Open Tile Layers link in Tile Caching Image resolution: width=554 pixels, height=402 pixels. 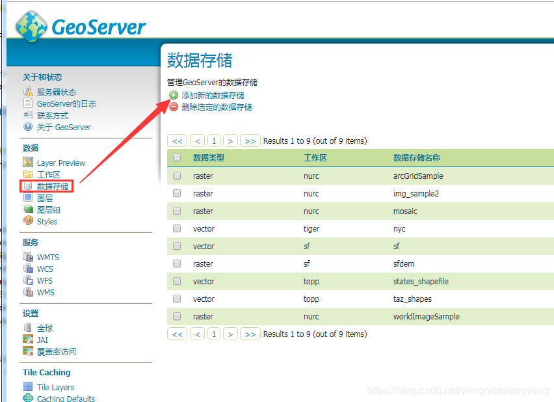click(x=55, y=387)
